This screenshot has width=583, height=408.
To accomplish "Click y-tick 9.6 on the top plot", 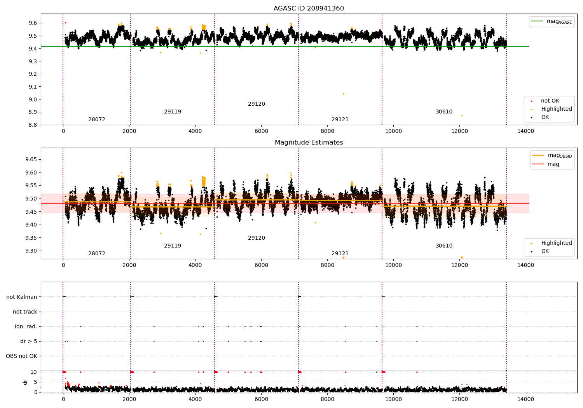I will [x=33, y=23].
